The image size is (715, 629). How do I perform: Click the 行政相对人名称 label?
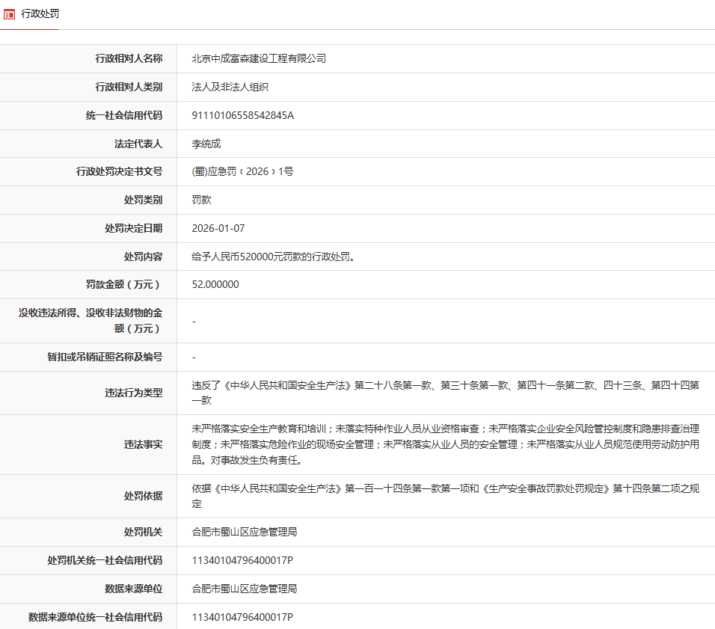(x=129, y=58)
